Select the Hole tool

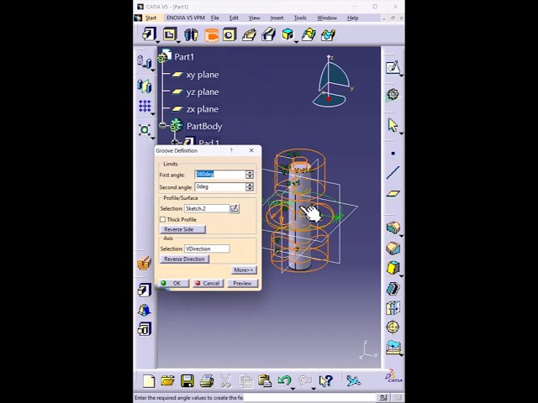coord(229,34)
